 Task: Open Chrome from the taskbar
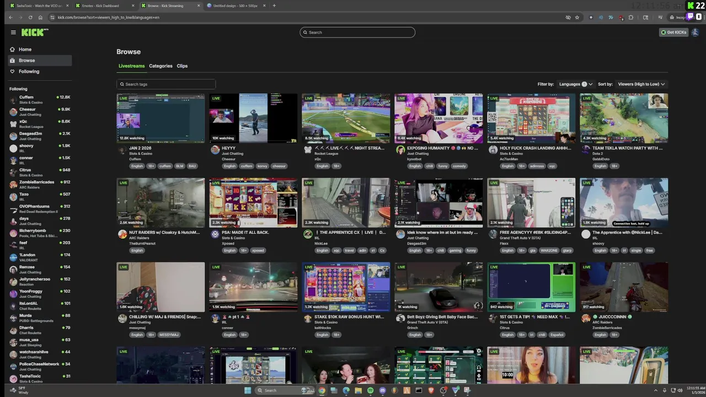(x=322, y=390)
